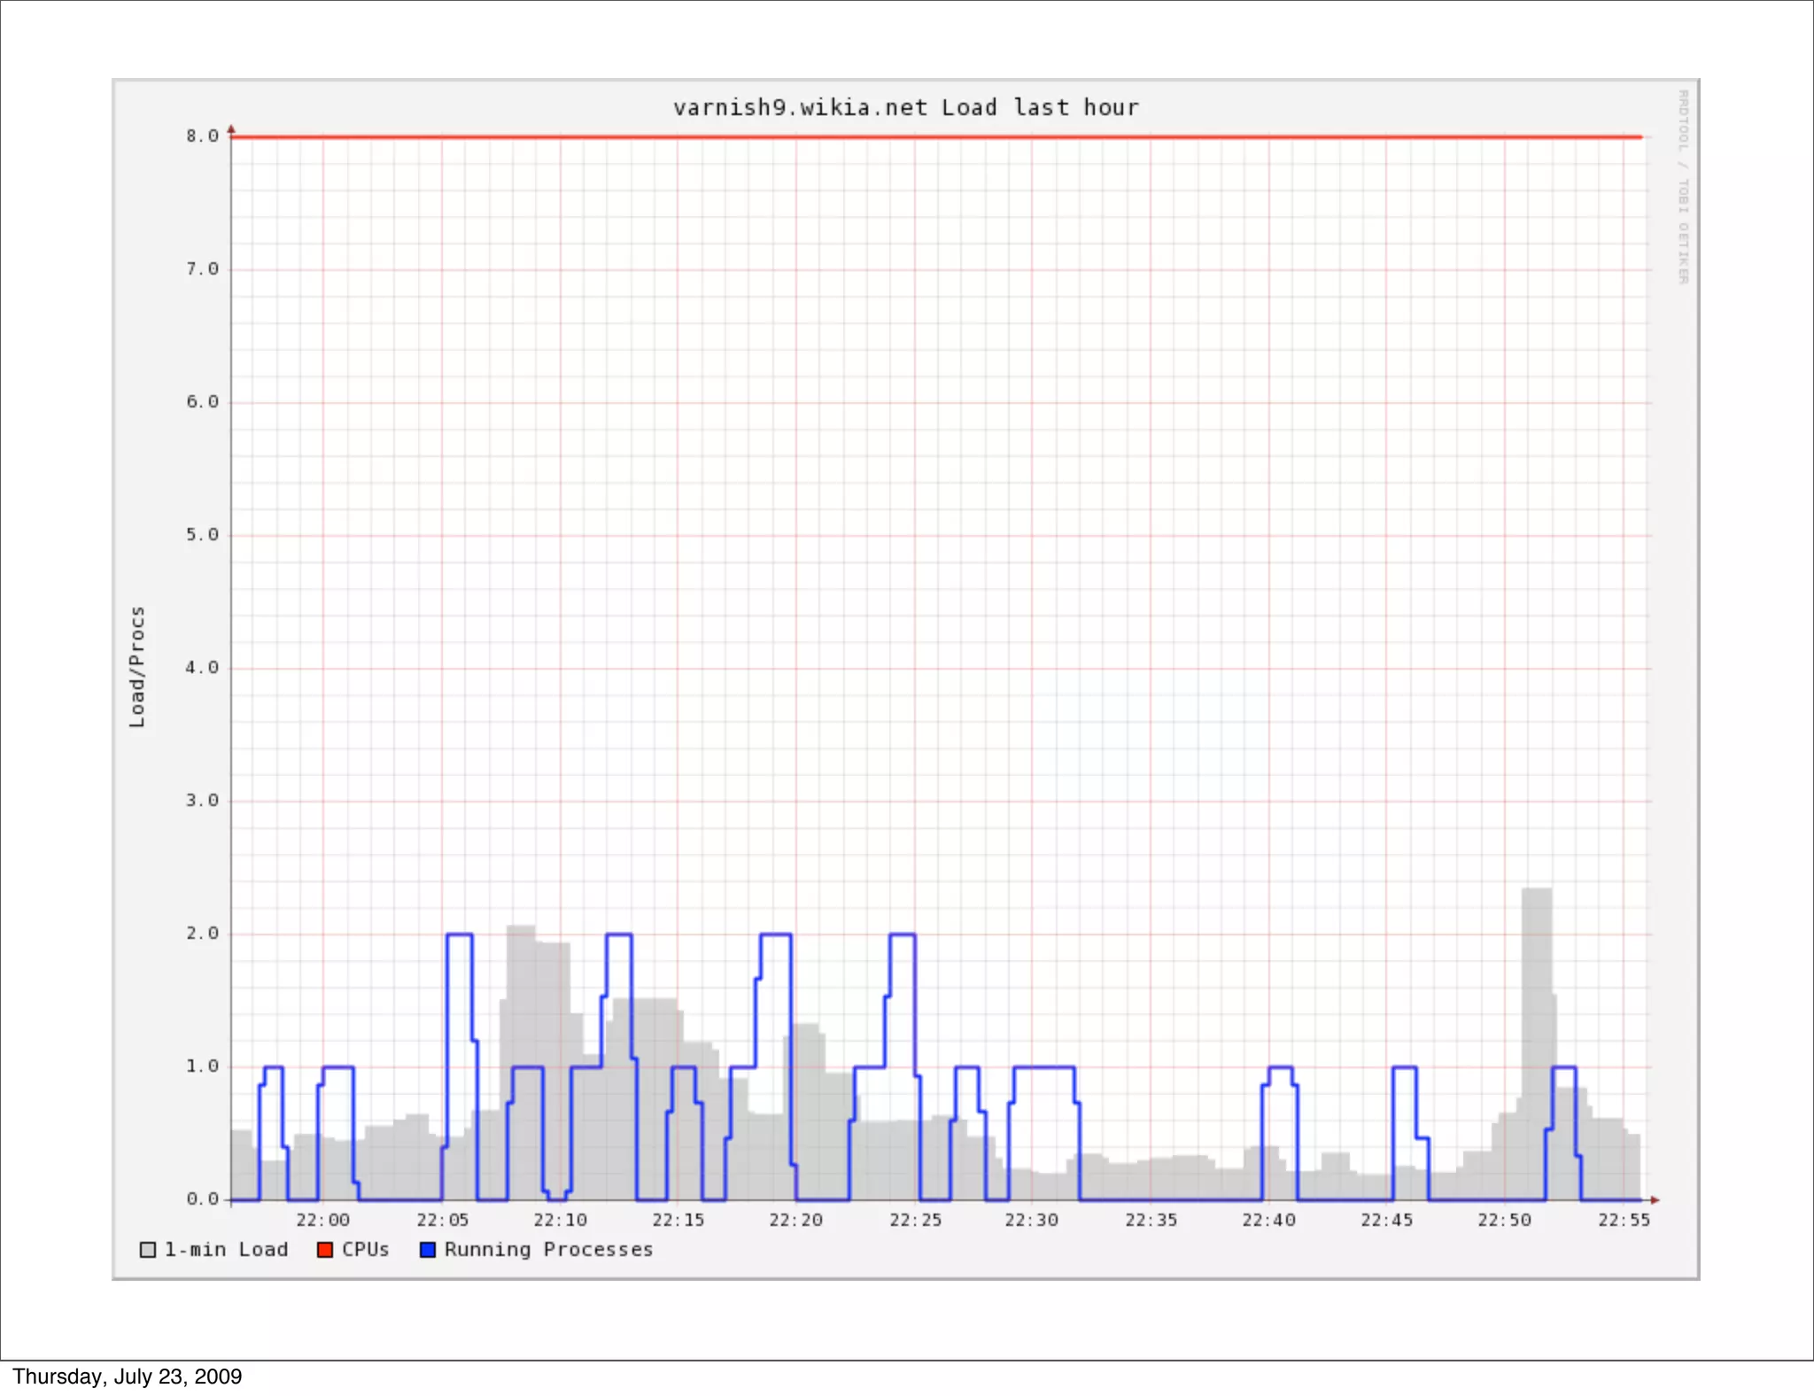Click the 22:00 time axis label
1814x1396 pixels.
tap(322, 1221)
